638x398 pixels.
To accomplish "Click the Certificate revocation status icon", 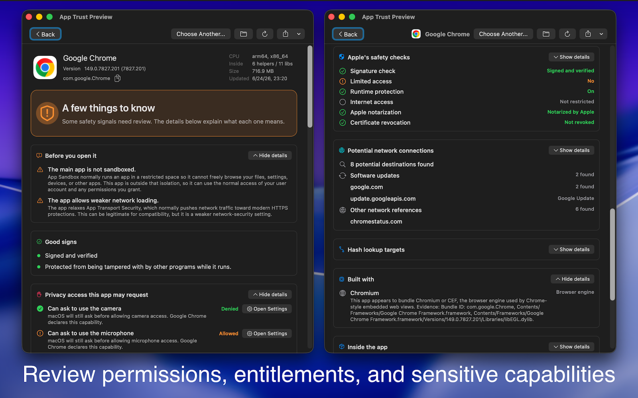I will [x=343, y=123].
